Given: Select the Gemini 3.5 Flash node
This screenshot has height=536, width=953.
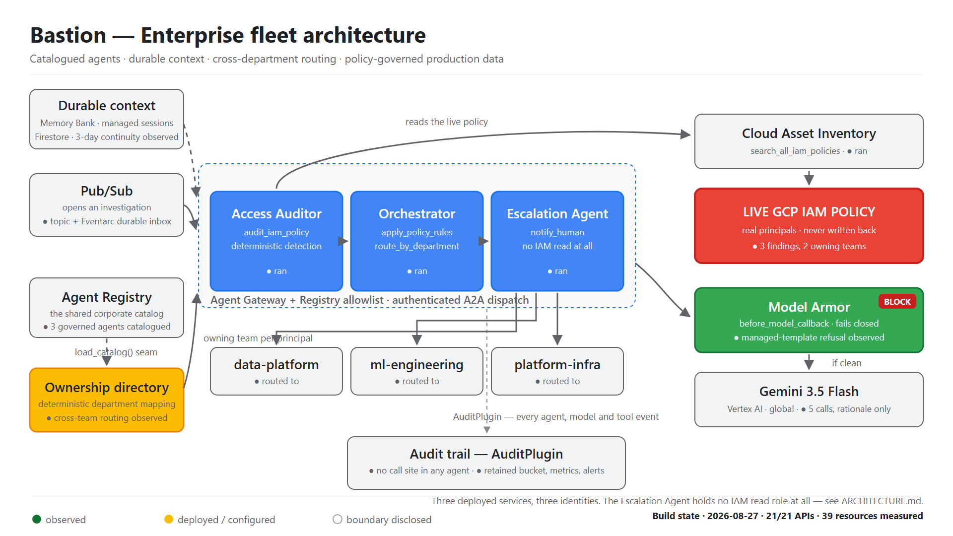Looking at the screenshot, I should pyautogui.click(x=809, y=400).
